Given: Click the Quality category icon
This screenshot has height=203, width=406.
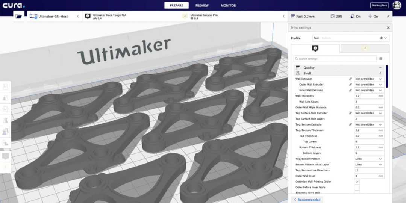Looking at the screenshot, I should tap(298, 68).
